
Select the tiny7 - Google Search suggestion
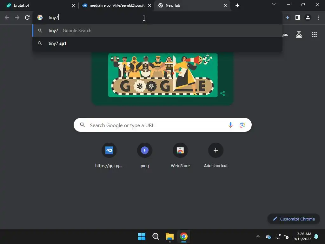coord(157,30)
